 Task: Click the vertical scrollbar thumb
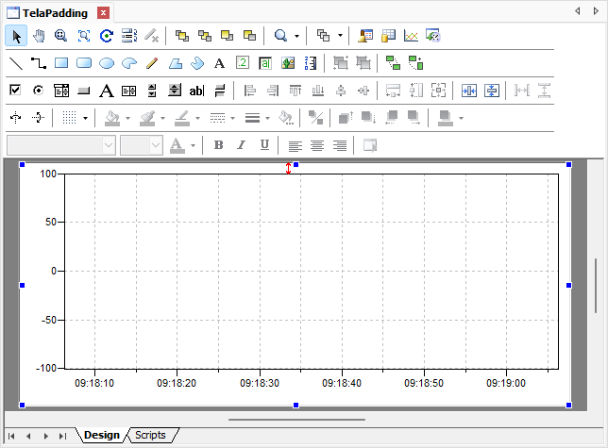596,286
